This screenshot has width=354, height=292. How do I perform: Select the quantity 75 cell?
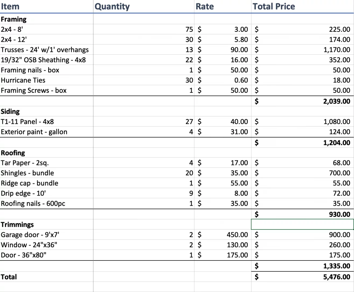tap(144, 29)
